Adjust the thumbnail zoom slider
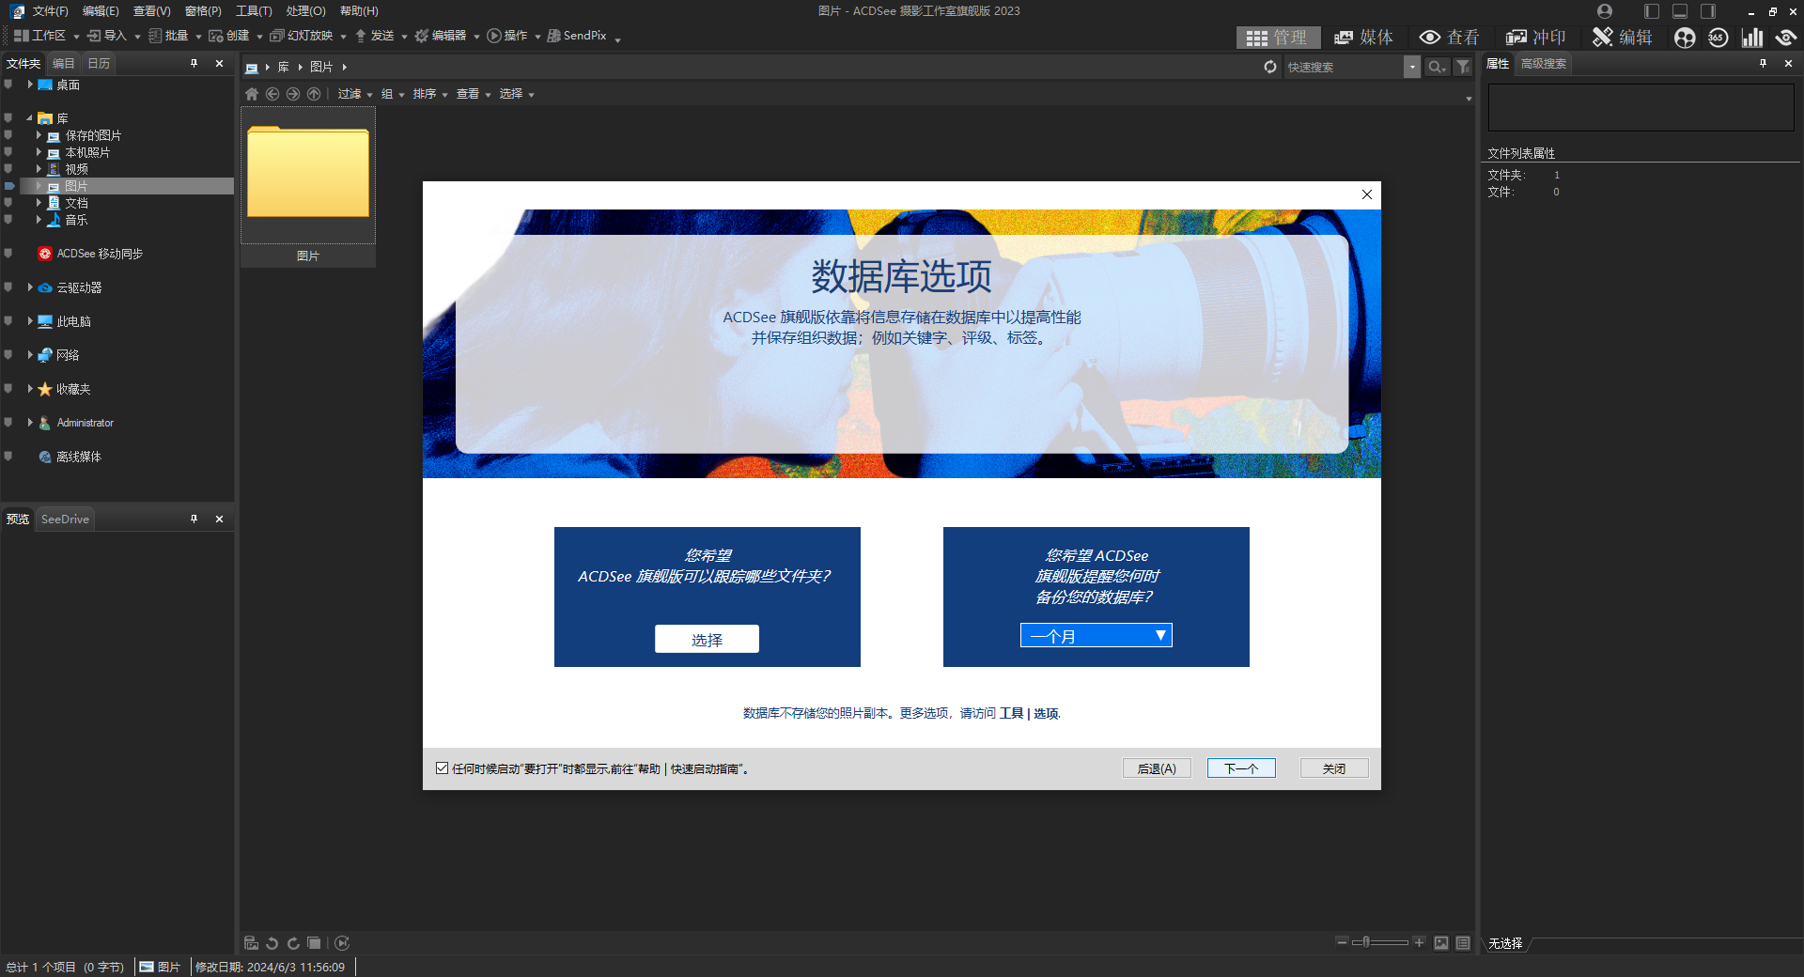 [1380, 942]
